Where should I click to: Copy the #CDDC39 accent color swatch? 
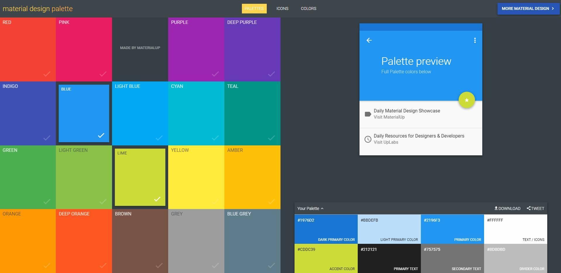point(326,258)
